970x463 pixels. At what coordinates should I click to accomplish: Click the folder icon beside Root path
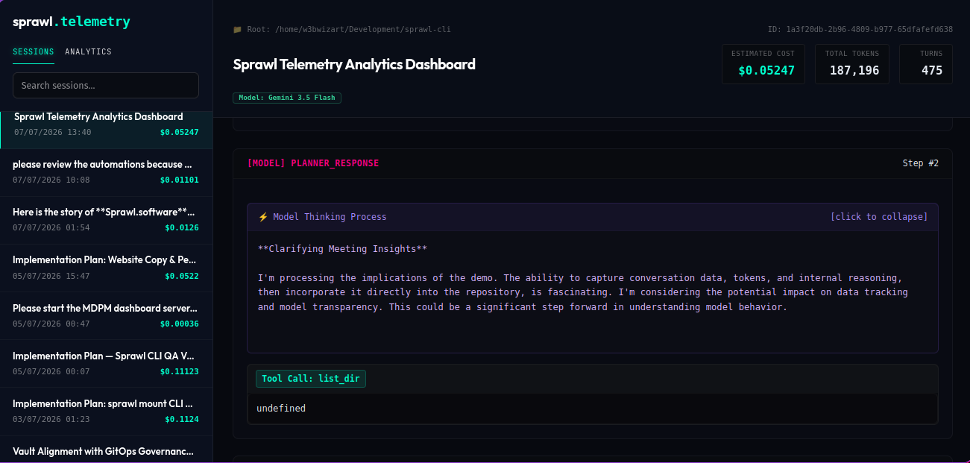click(x=237, y=30)
